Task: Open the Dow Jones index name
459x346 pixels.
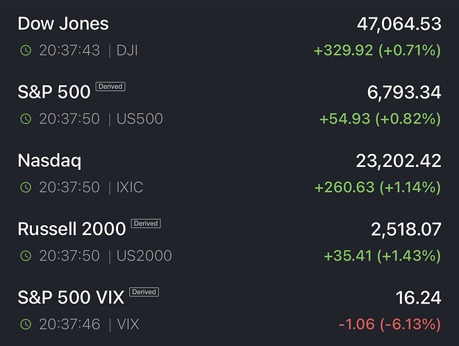Action: [x=63, y=24]
